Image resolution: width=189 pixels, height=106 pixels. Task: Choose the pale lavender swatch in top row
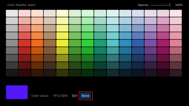click(150, 13)
